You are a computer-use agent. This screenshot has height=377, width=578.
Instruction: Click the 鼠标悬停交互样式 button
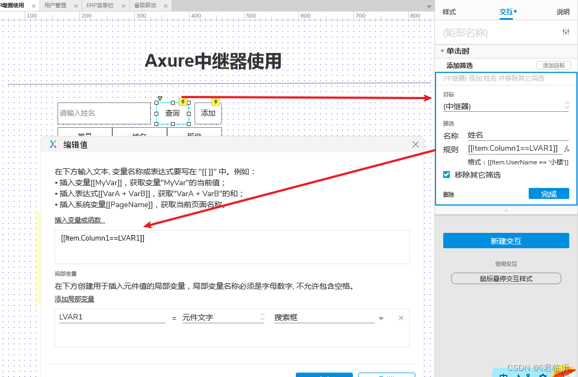pos(506,278)
